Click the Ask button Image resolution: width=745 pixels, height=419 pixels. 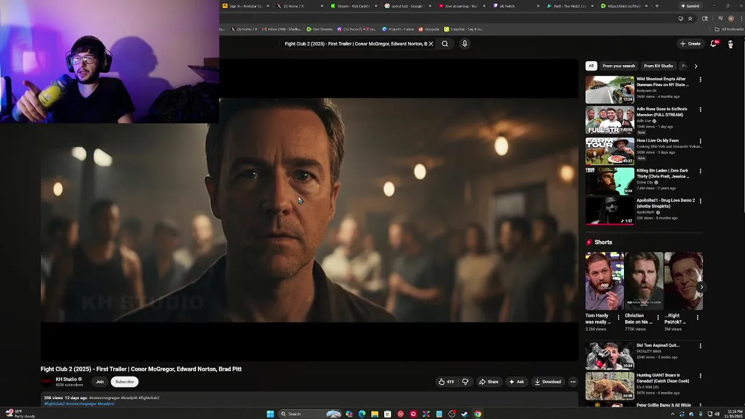[516, 382]
